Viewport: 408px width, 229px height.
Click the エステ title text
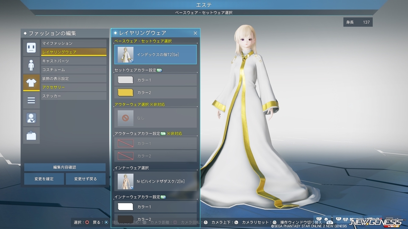(x=204, y=5)
